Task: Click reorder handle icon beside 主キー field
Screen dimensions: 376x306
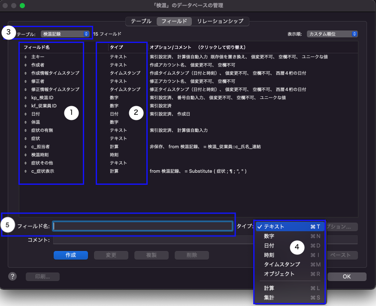Action: 25,57
